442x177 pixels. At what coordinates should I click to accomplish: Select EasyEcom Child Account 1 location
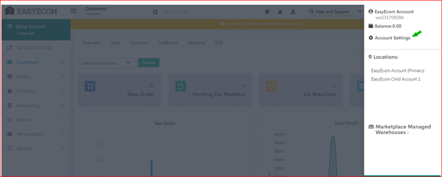[x=395, y=80]
